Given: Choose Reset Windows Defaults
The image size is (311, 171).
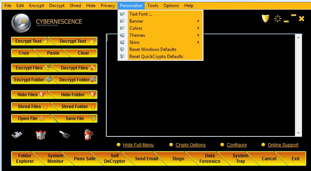Looking at the screenshot, I should [160, 49].
